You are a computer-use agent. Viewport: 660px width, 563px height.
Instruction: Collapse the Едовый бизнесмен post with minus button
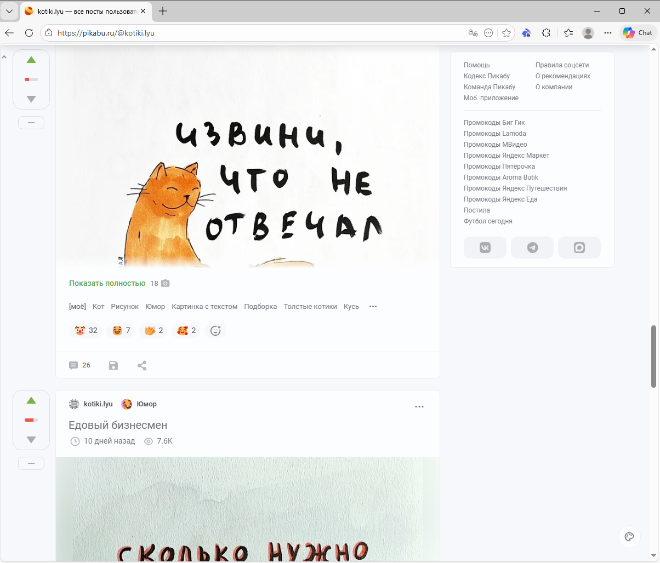point(31,464)
